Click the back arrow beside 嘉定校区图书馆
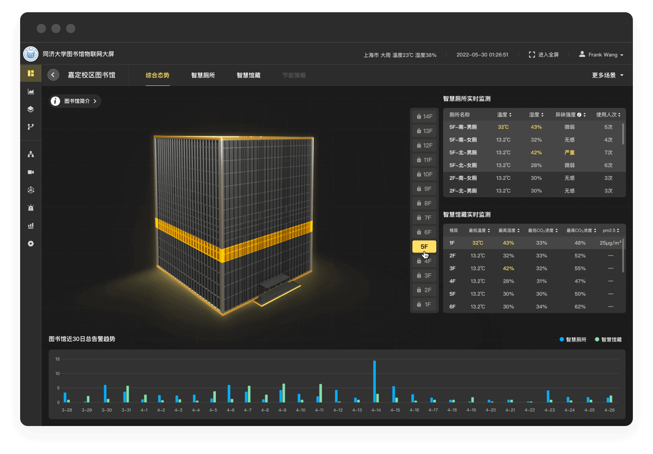653x454 pixels. pyautogui.click(x=53, y=75)
